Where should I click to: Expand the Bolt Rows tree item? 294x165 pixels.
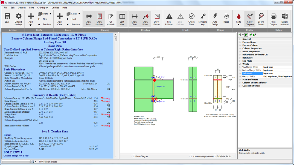[x=240, y=58]
